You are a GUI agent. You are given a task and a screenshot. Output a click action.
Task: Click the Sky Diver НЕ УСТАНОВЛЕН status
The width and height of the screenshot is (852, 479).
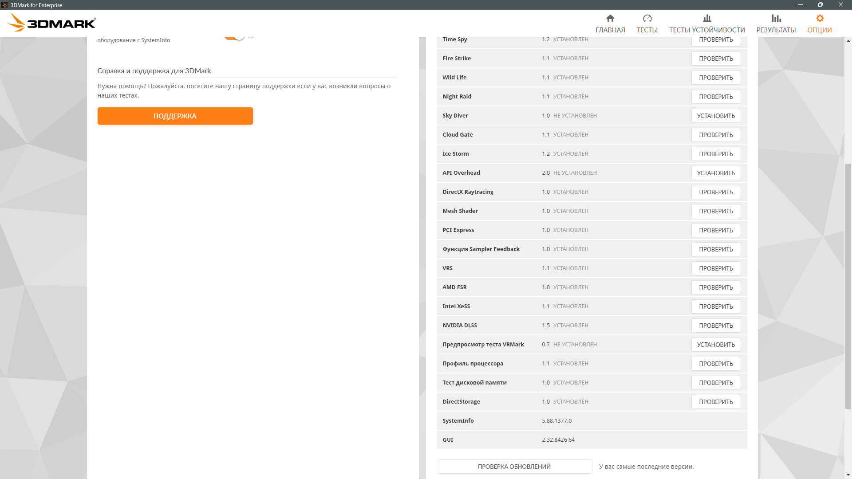(575, 115)
